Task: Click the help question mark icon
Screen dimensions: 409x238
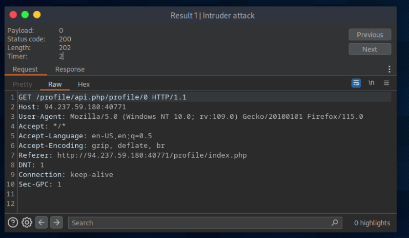Action: coord(13,222)
